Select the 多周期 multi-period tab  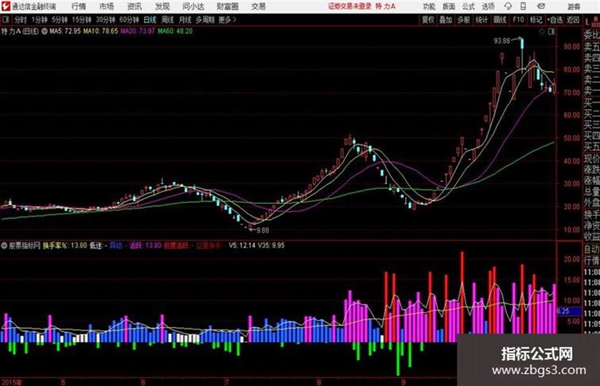click(205, 20)
